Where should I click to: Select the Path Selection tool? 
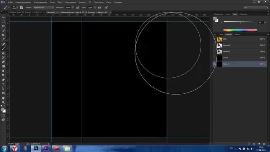(3, 89)
